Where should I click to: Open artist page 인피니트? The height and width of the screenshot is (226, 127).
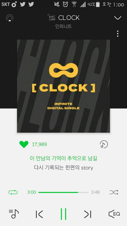pos(63,26)
